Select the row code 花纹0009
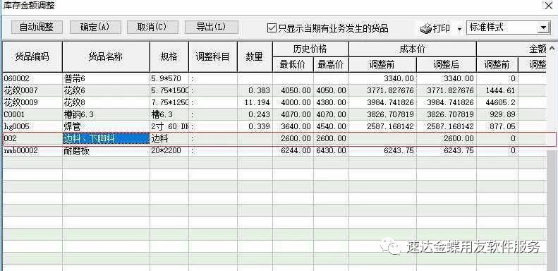This screenshot has height=271, width=558. coord(20,102)
